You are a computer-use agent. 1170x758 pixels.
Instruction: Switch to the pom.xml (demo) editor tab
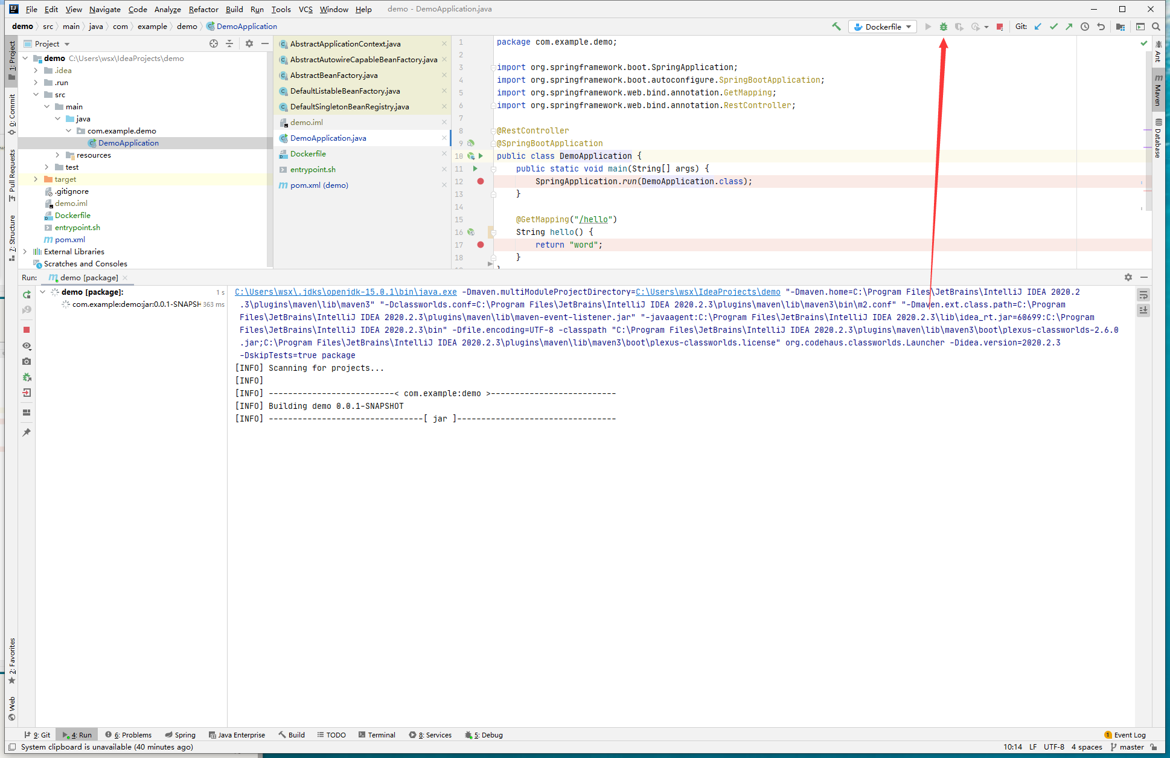[x=319, y=185]
